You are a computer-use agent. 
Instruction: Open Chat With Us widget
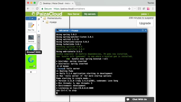[x=139, y=99]
